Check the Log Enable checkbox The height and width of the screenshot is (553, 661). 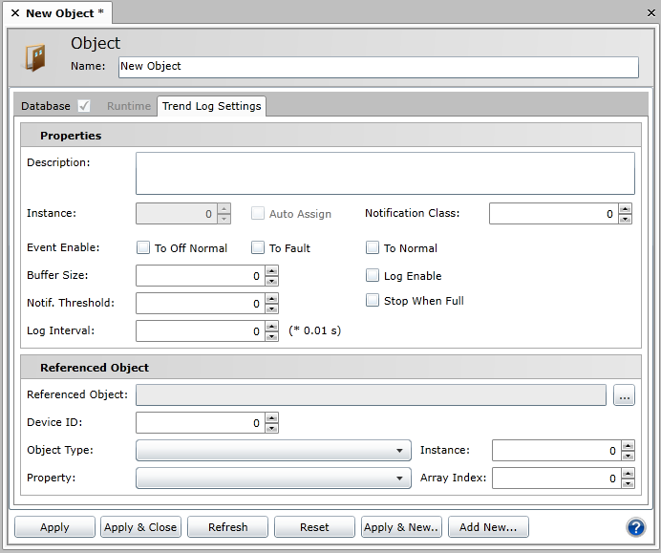click(373, 276)
